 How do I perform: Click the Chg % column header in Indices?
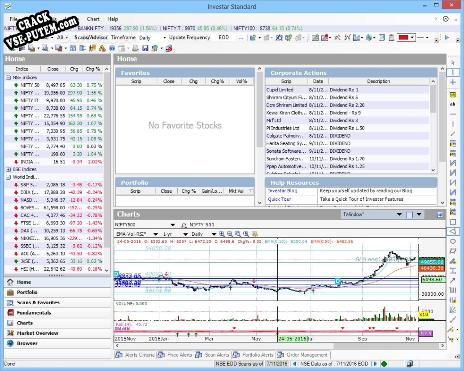click(x=92, y=69)
